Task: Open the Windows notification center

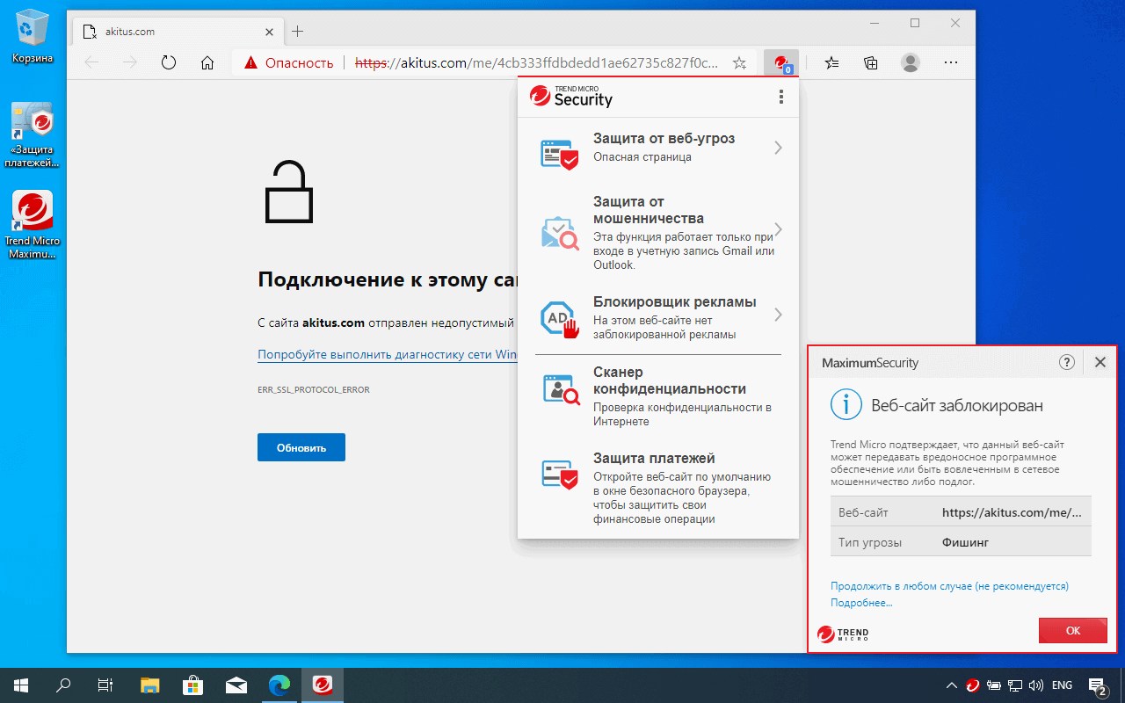Action: point(1098,685)
